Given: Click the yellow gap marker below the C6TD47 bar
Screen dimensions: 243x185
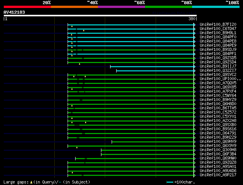Looking at the screenshot, I should [x=84, y=30].
